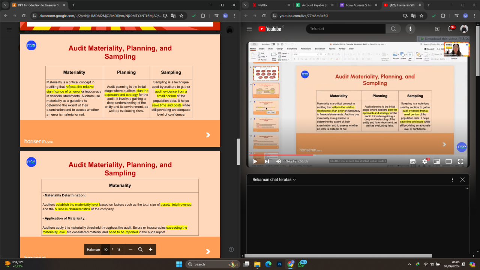This screenshot has width=480, height=270.
Task: Click the YouTube search magnifier button
Action: 393,29
